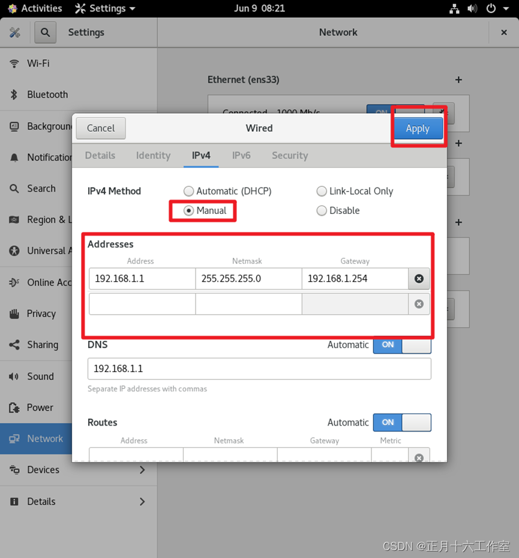Viewport: 519px width, 558px height.
Task: Open the power icon in top bar
Action: [x=491, y=8]
